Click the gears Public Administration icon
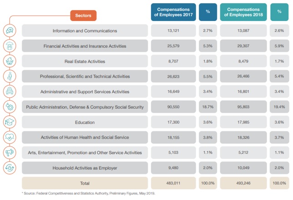The height and width of the screenshot is (200, 293). [10, 107]
